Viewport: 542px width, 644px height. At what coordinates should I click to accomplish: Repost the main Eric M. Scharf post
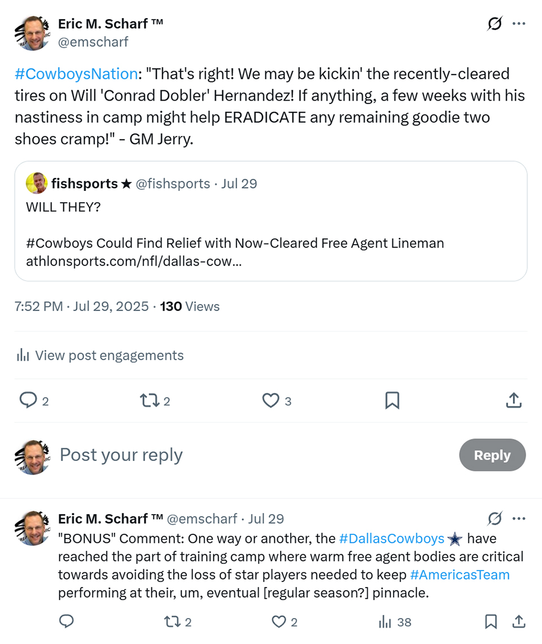(149, 401)
